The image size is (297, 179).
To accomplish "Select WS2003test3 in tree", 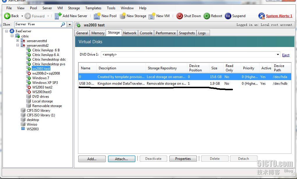I will (x=42, y=92).
